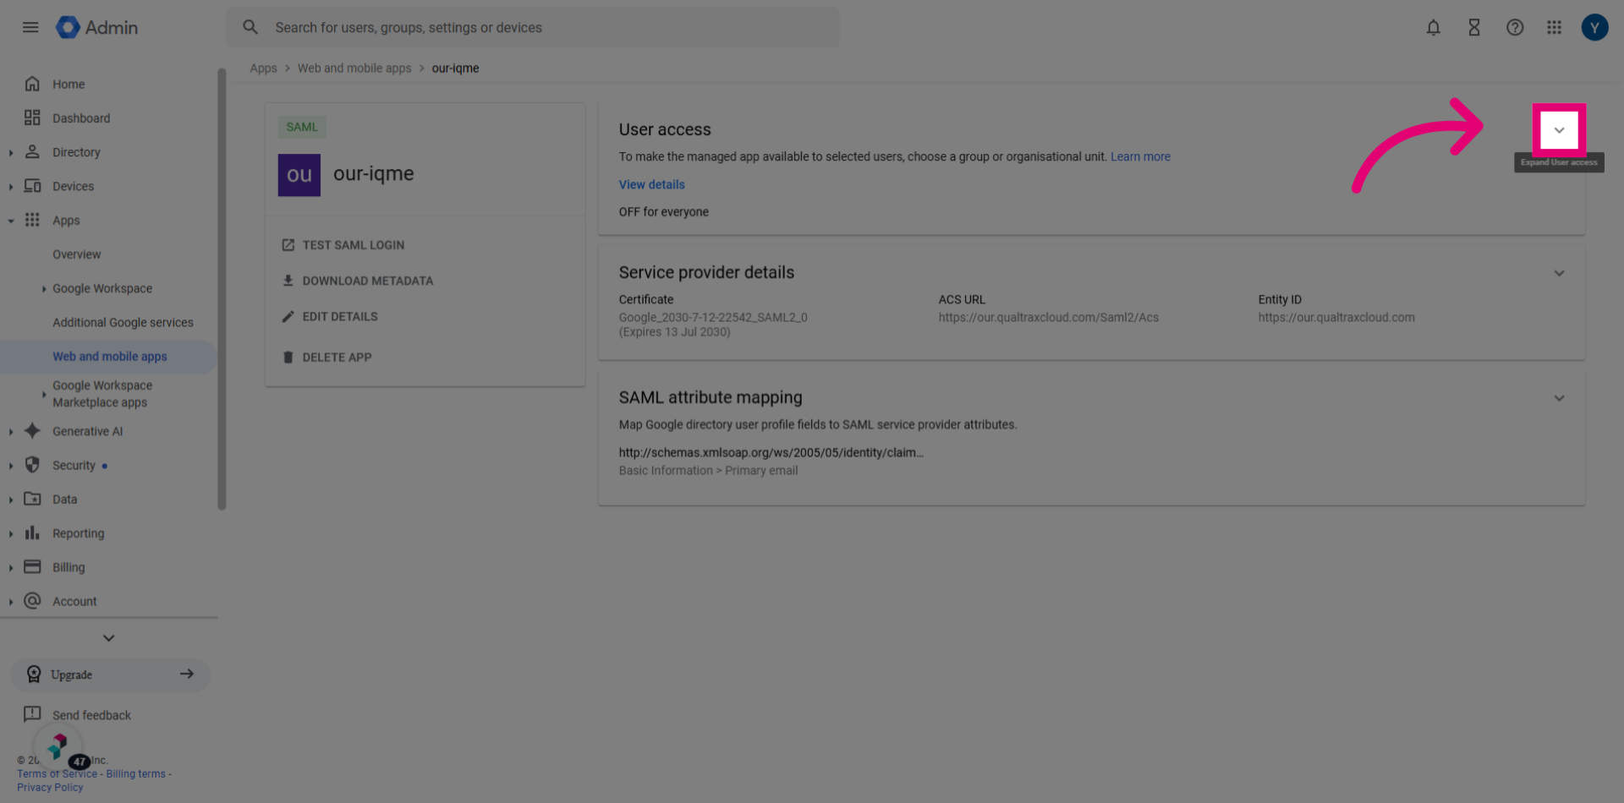The height and width of the screenshot is (803, 1624).
Task: Click the Apps grid icon in sidebar
Action: tap(32, 220)
